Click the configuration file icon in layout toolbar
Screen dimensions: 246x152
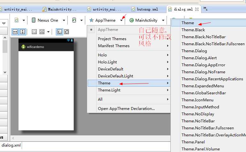pyautogui.click(x=17, y=20)
